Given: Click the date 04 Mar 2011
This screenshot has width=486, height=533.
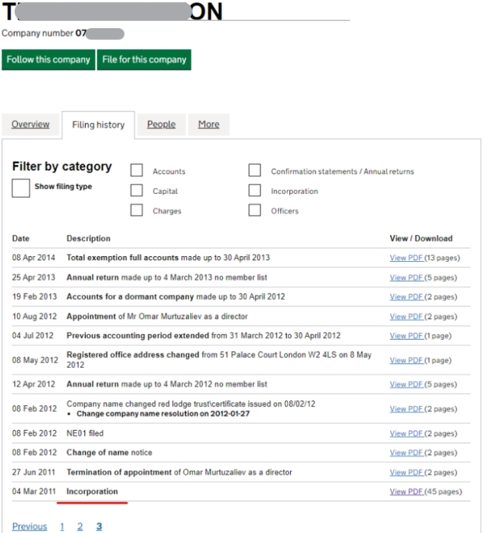Looking at the screenshot, I should click(34, 492).
